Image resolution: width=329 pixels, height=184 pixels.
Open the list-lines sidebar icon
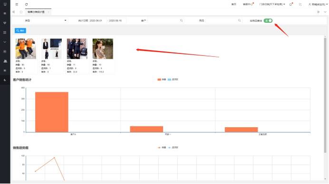point(5,32)
